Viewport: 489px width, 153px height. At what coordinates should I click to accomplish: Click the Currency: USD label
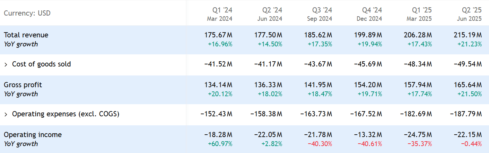(27, 13)
